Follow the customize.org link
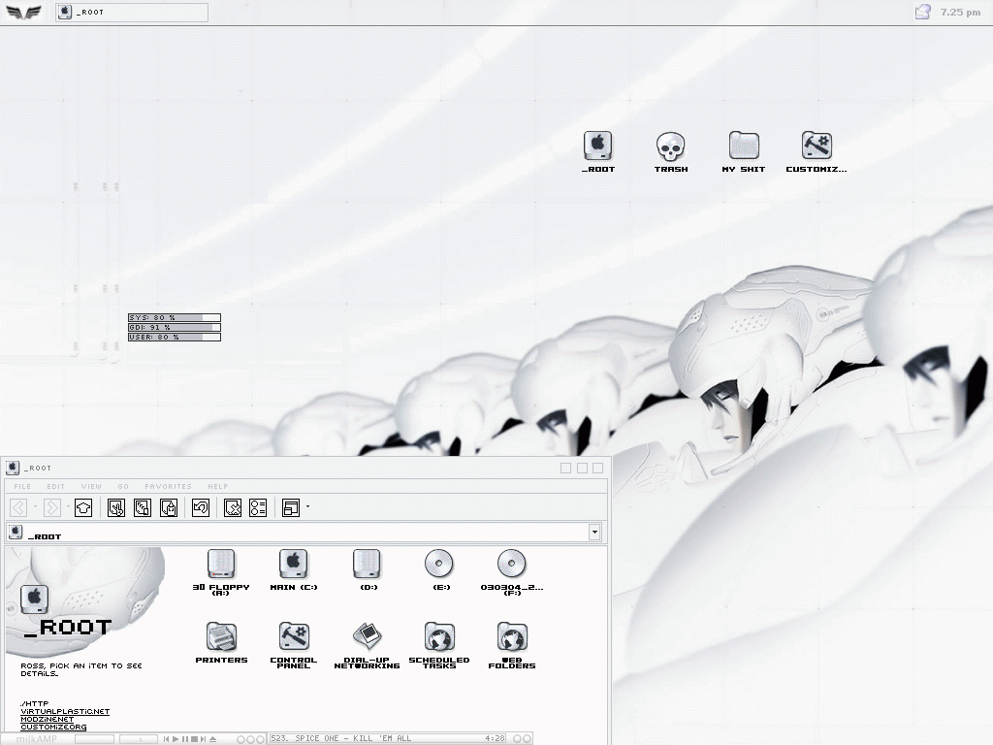Image resolution: width=993 pixels, height=745 pixels. [x=53, y=728]
